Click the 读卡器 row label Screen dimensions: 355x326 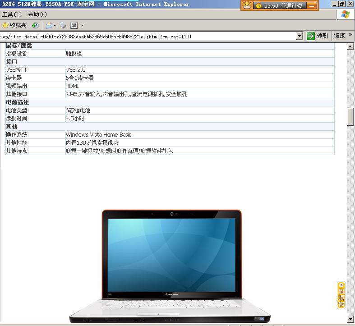click(x=14, y=78)
